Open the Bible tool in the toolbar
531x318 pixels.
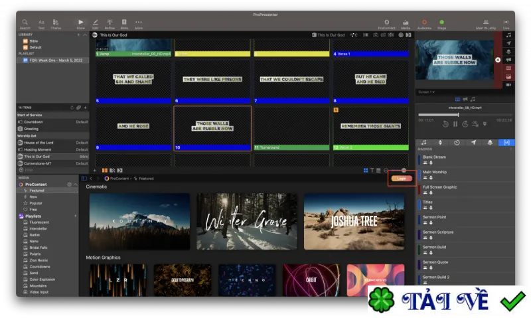coord(124,24)
